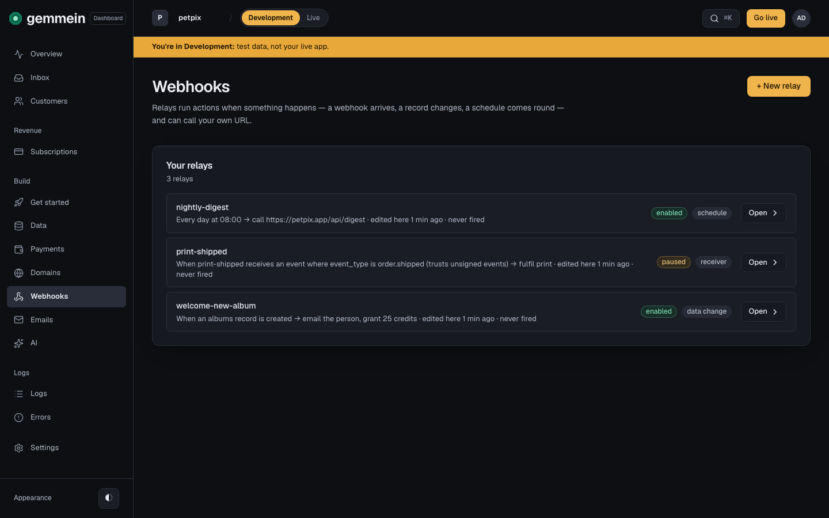The width and height of the screenshot is (829, 518).
Task: Click the Subscriptions card icon
Action: [19, 152]
